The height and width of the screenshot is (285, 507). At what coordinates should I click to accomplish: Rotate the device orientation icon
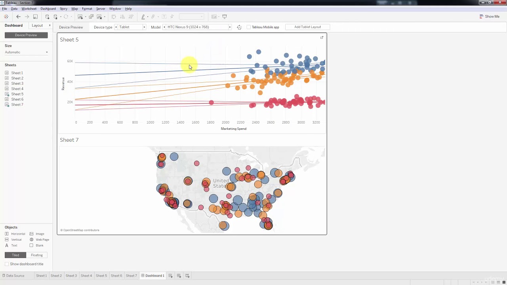click(x=239, y=27)
